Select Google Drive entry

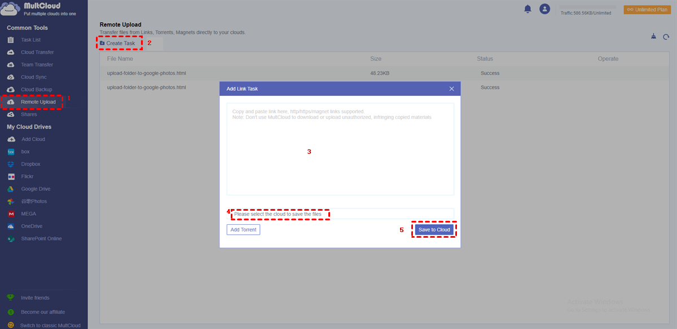[x=36, y=189]
